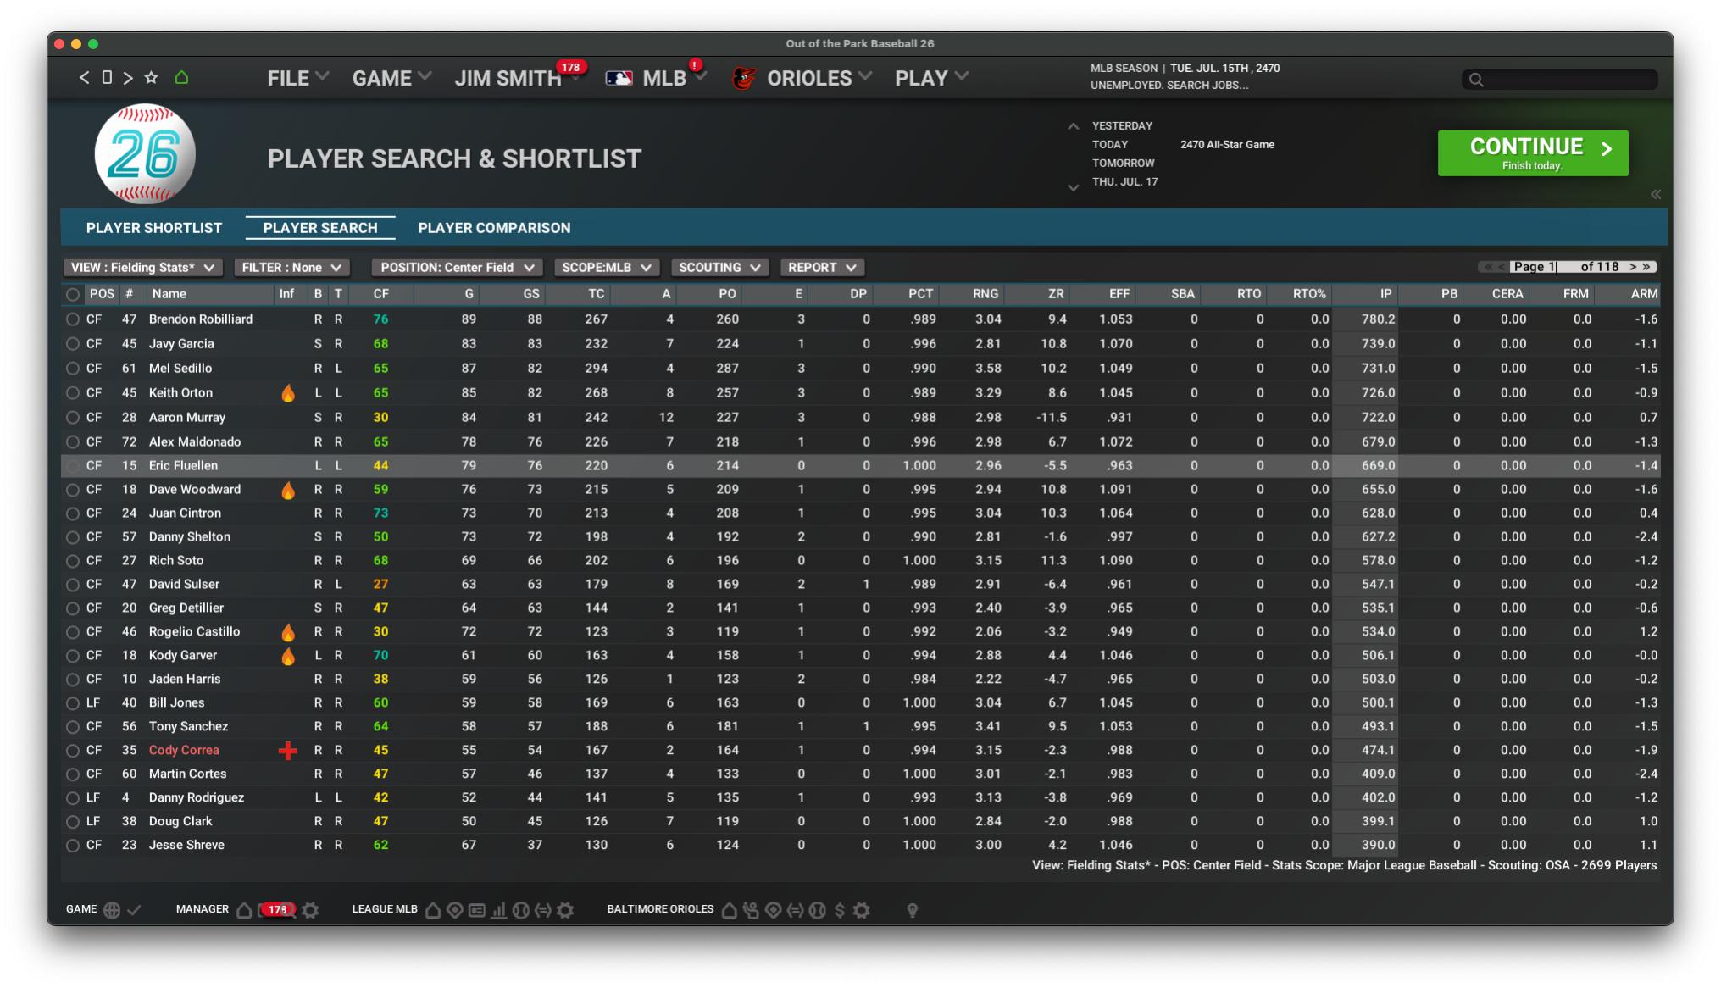Go back with the left arrow icon

[x=84, y=78]
